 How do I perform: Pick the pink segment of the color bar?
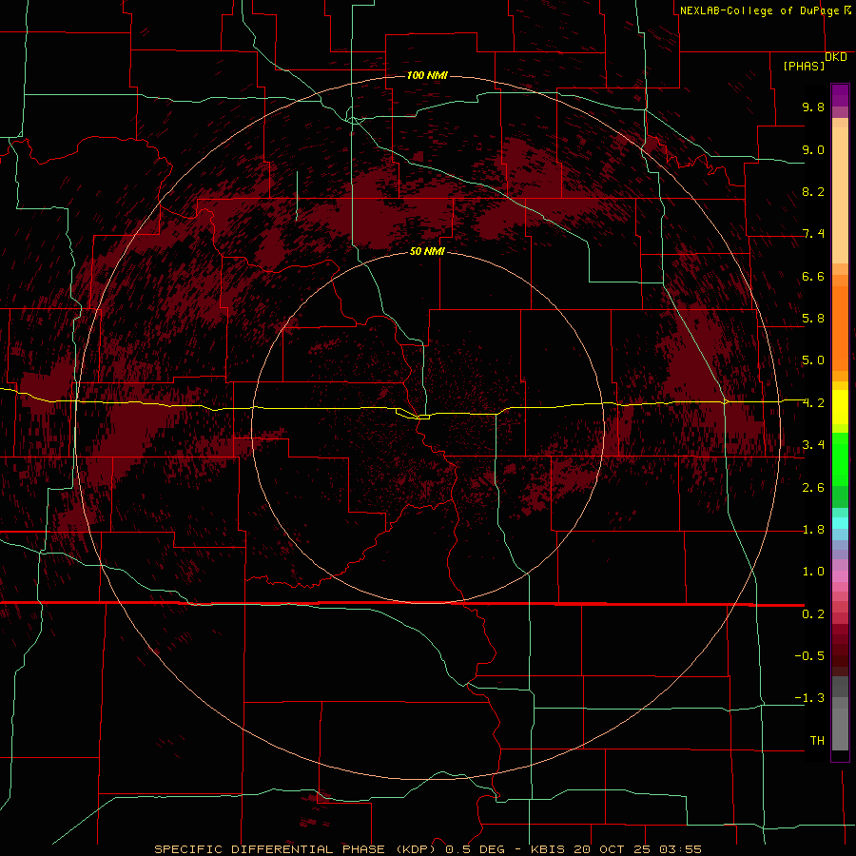point(840,576)
